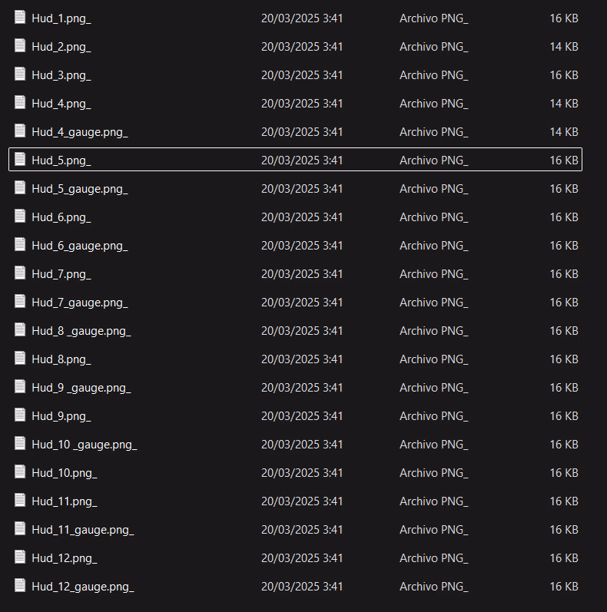Select the Hud_5_gauge.png_ file name
This screenshot has height=612, width=607.
click(80, 189)
